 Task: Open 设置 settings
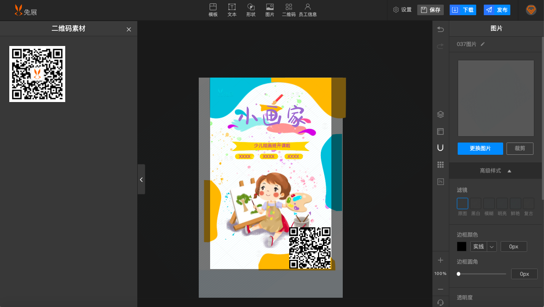pyautogui.click(x=402, y=10)
